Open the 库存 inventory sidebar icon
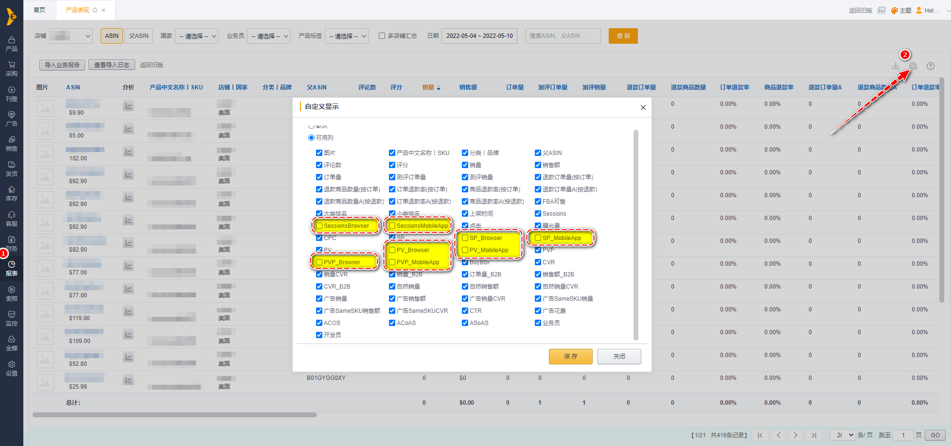This screenshot has height=446, width=951. coord(12,193)
